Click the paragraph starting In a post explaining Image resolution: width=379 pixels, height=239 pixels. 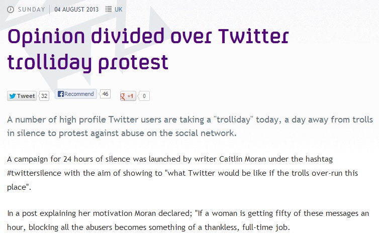click(188, 220)
